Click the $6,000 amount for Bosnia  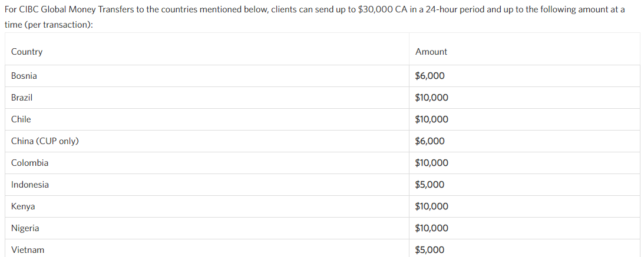click(x=430, y=76)
